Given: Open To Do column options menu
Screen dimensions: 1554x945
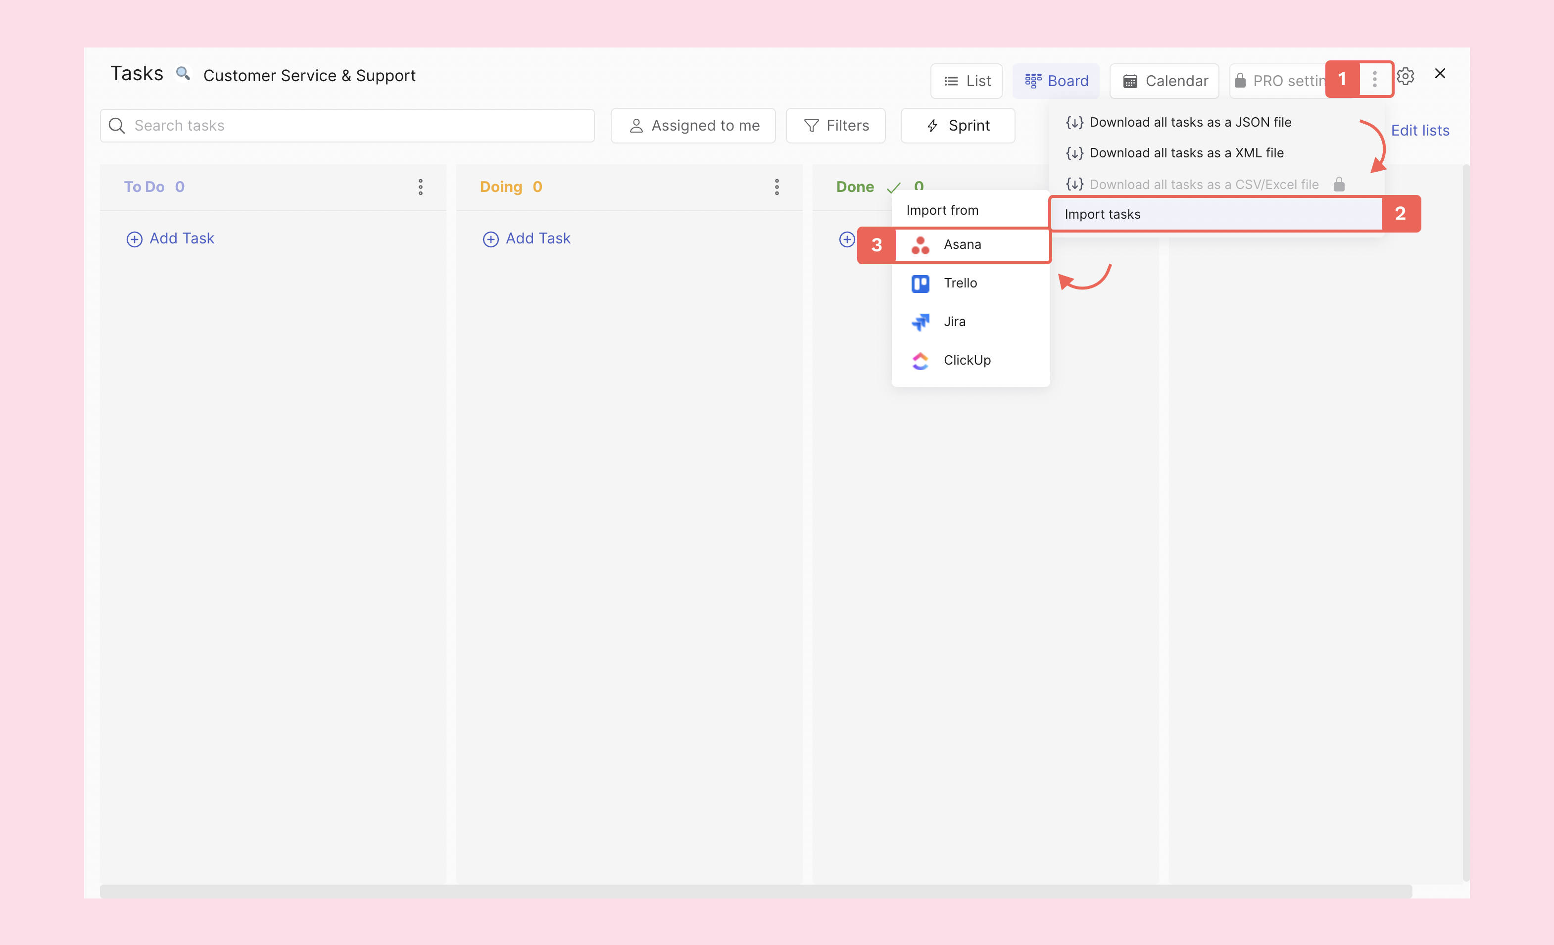Looking at the screenshot, I should [421, 187].
